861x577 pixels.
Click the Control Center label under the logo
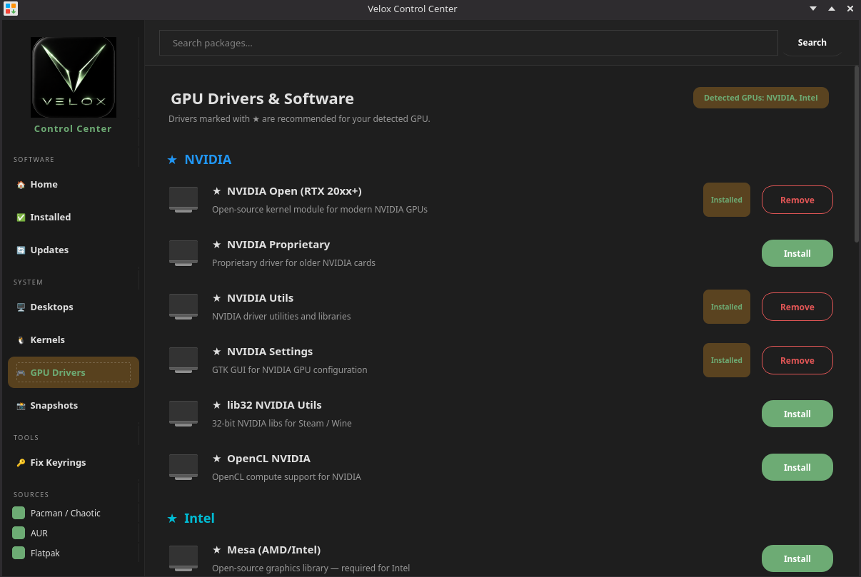click(x=73, y=129)
